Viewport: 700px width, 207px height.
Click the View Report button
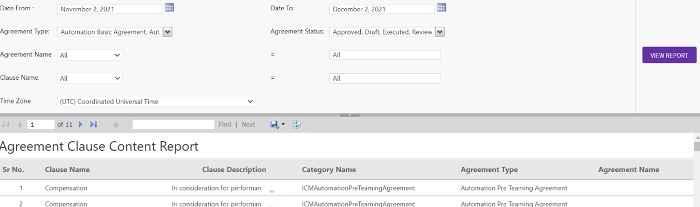[x=669, y=55]
